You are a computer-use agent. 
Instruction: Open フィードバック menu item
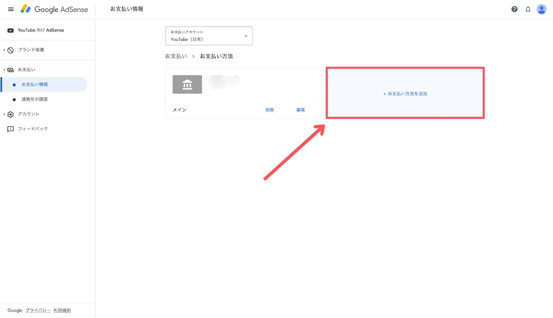pos(33,129)
